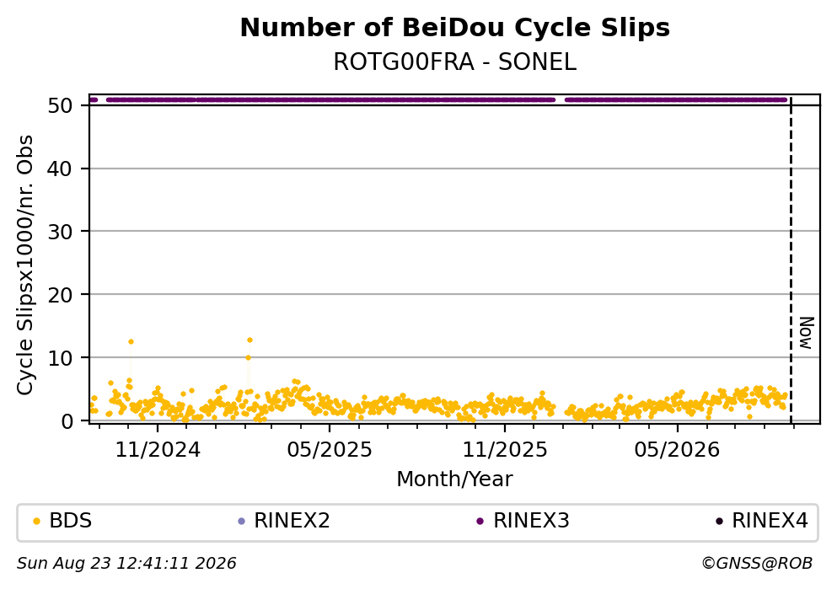
Task: Click the rotated Now label
Action: pos(806,334)
